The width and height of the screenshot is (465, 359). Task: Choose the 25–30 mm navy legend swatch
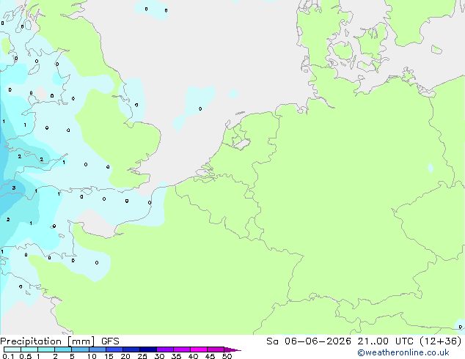pyautogui.click(x=147, y=349)
